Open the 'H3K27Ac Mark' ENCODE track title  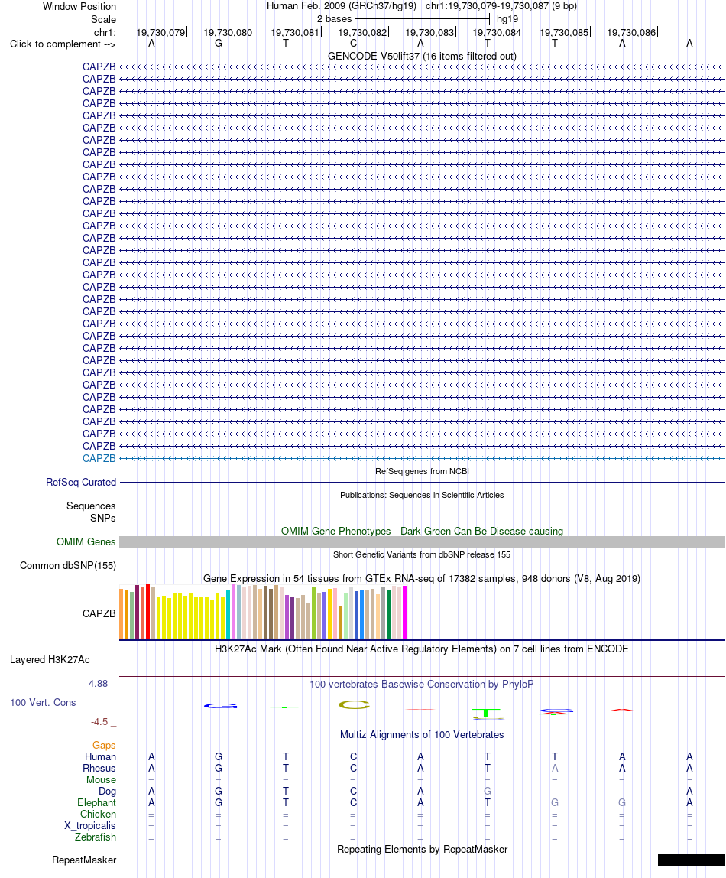click(422, 649)
